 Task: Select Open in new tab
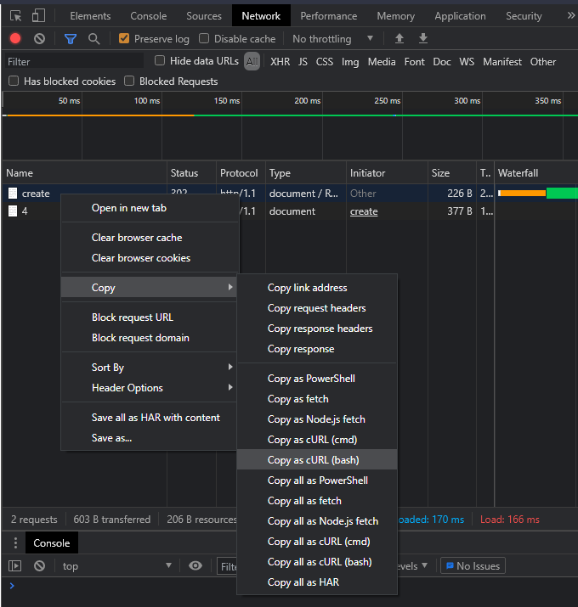pos(149,207)
